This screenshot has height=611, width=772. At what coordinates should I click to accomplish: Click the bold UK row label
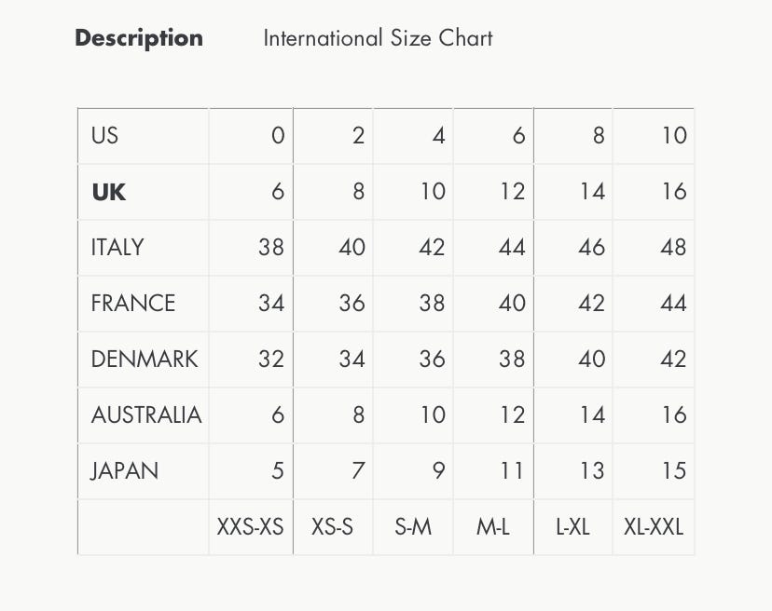coord(108,192)
